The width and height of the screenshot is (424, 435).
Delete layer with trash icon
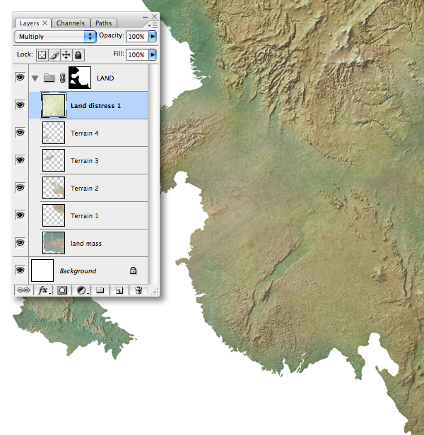click(139, 290)
